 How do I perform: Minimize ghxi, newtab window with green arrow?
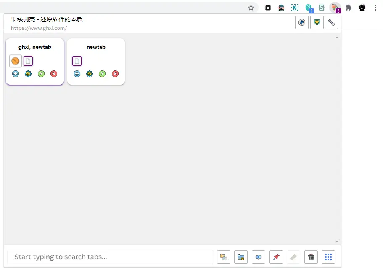[x=41, y=74]
